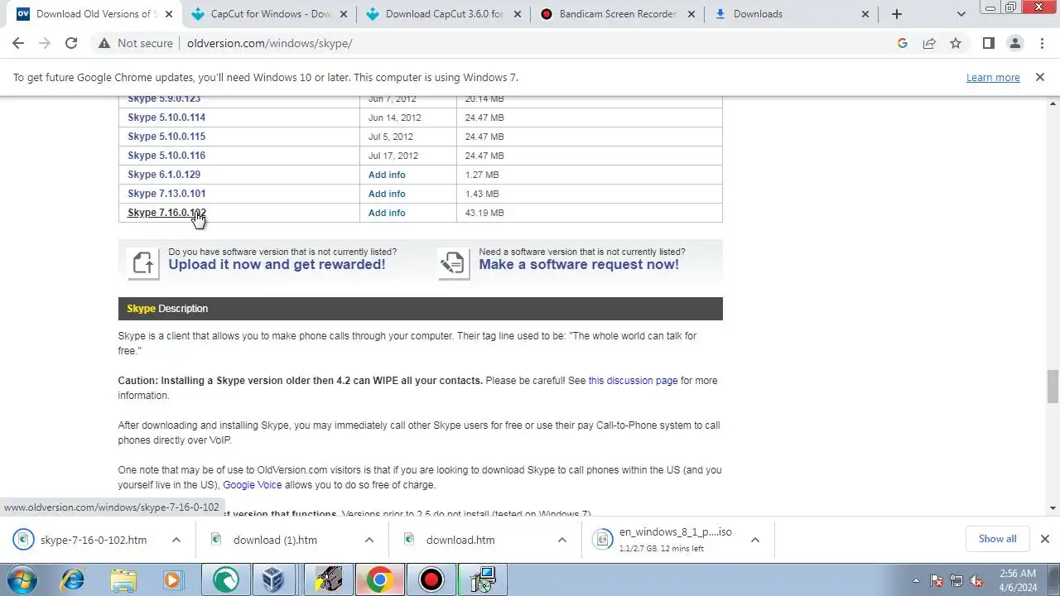Click the Google icon in address bar
Viewport: 1060px width, 596px height.
coord(903,43)
